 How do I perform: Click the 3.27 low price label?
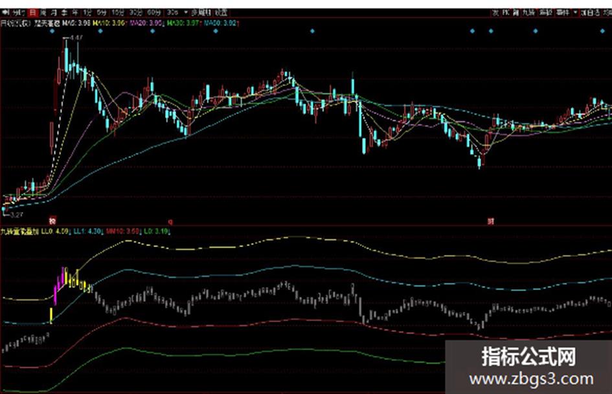(x=17, y=215)
